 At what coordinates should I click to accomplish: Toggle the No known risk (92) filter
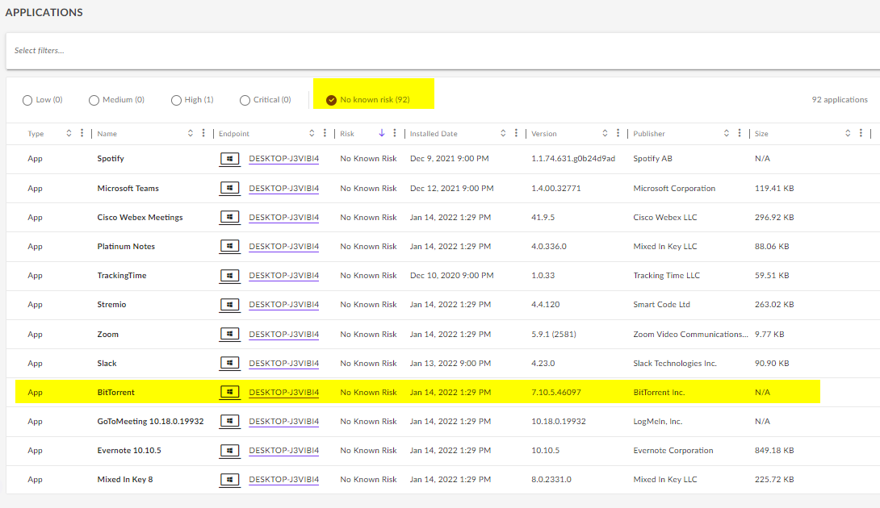coord(368,100)
